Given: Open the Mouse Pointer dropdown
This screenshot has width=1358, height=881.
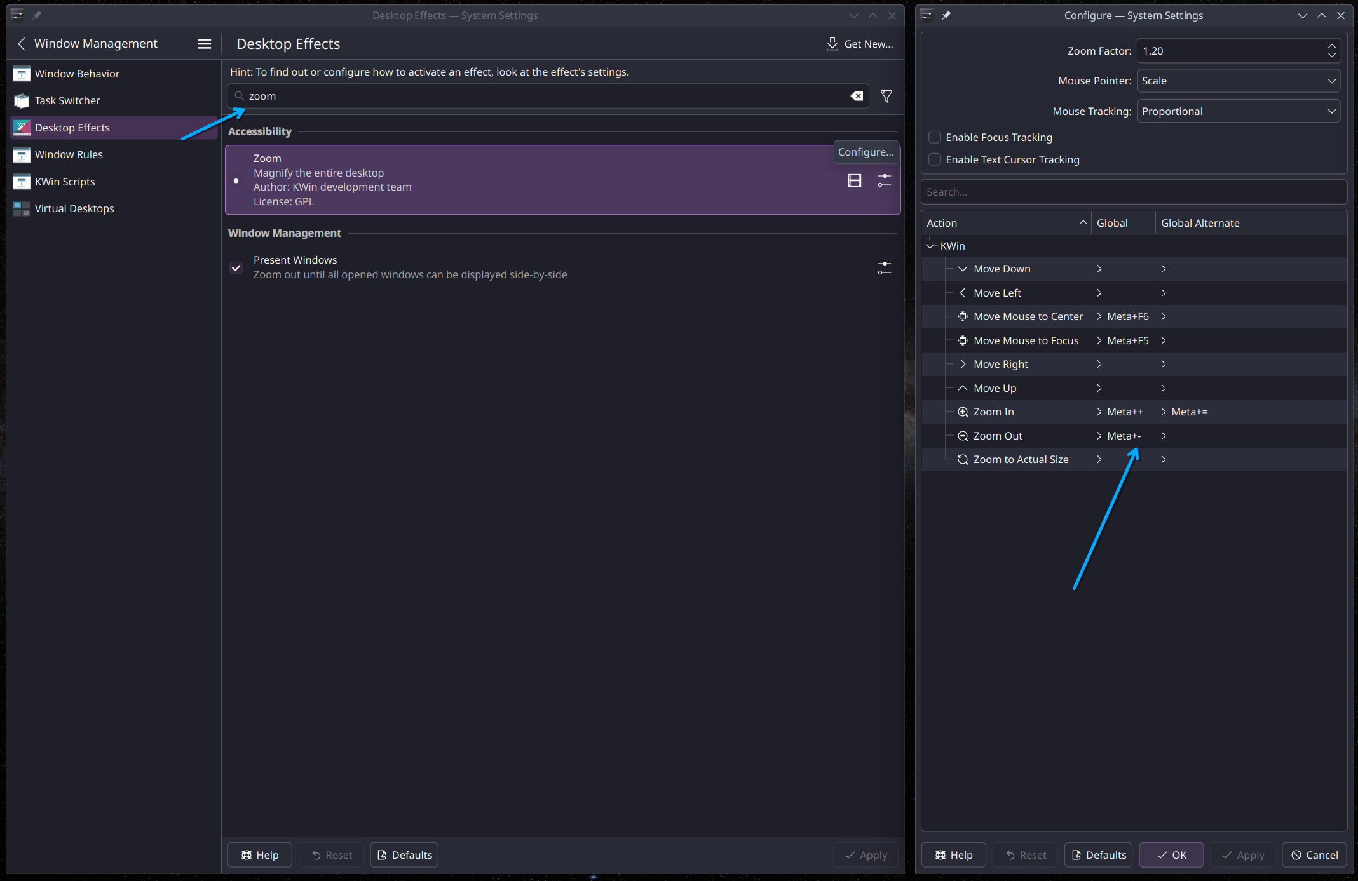Looking at the screenshot, I should (1238, 81).
